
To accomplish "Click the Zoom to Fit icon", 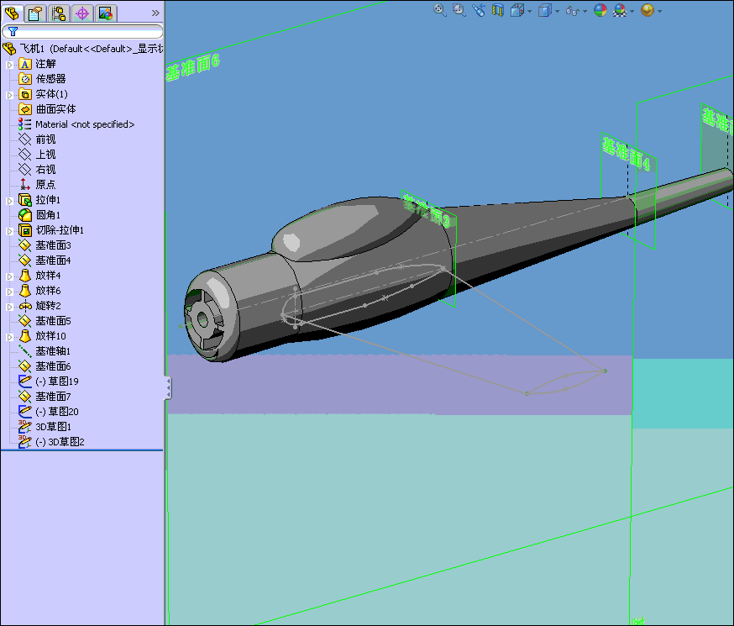I will [x=440, y=10].
